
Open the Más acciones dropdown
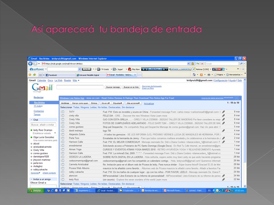(x=133, y=103)
